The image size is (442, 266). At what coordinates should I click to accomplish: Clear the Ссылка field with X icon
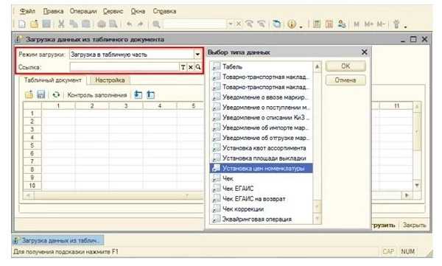(191, 67)
